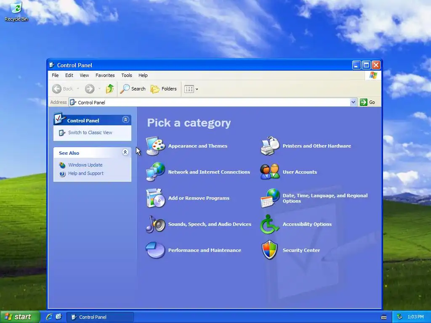Click the Control Panel title bar icon
Screen dimensions: 431x323
pyautogui.click(x=52, y=65)
